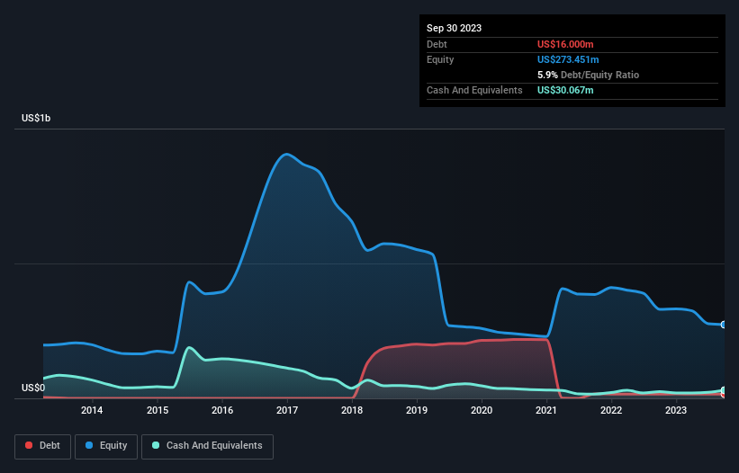Click the US$1b y-axis label

point(36,118)
